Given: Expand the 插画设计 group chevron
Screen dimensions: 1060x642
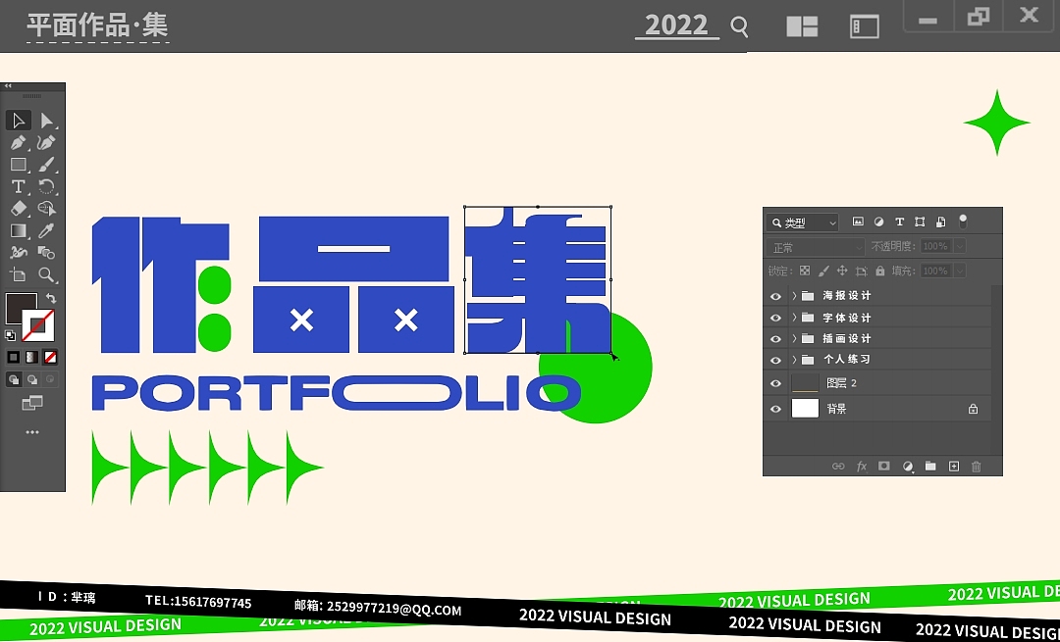Looking at the screenshot, I should coord(794,338).
